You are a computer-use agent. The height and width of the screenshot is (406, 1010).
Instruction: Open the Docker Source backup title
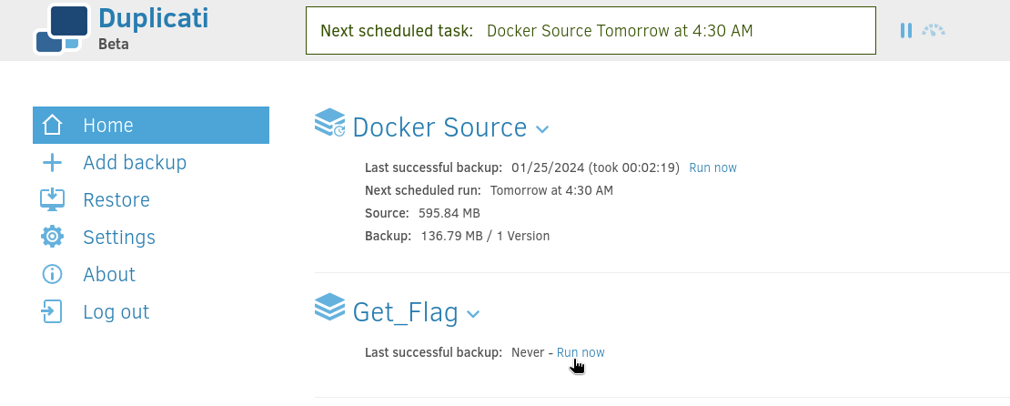click(x=440, y=127)
